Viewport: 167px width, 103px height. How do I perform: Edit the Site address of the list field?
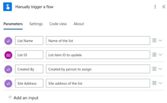(98, 83)
